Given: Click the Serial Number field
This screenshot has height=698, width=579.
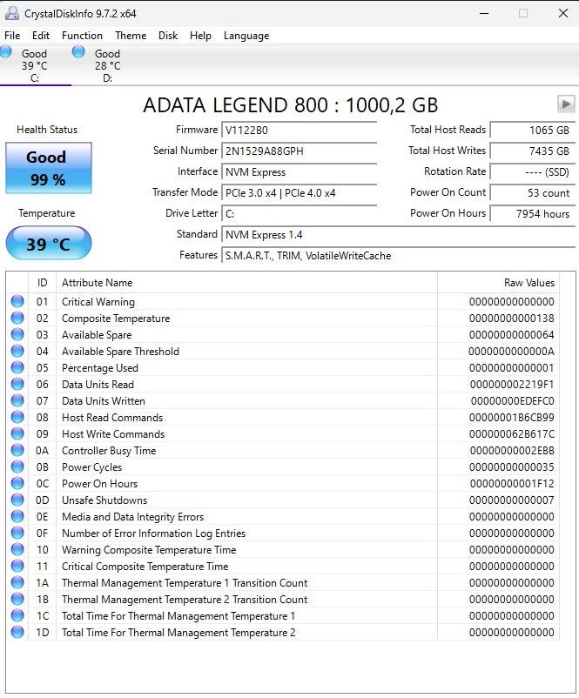Looking at the screenshot, I should (300, 151).
